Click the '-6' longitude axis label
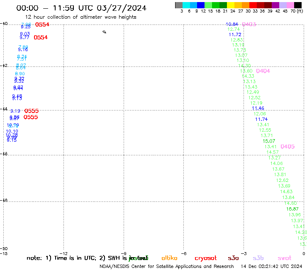This screenshot has width=307, height=270. pos(183,253)
